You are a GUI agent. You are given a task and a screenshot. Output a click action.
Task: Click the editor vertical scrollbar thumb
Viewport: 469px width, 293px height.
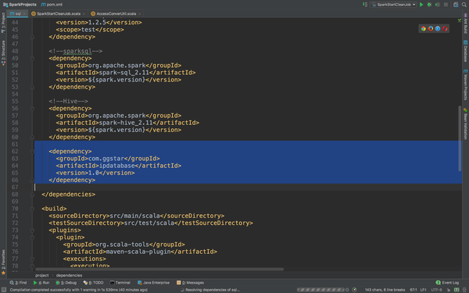pos(460,138)
